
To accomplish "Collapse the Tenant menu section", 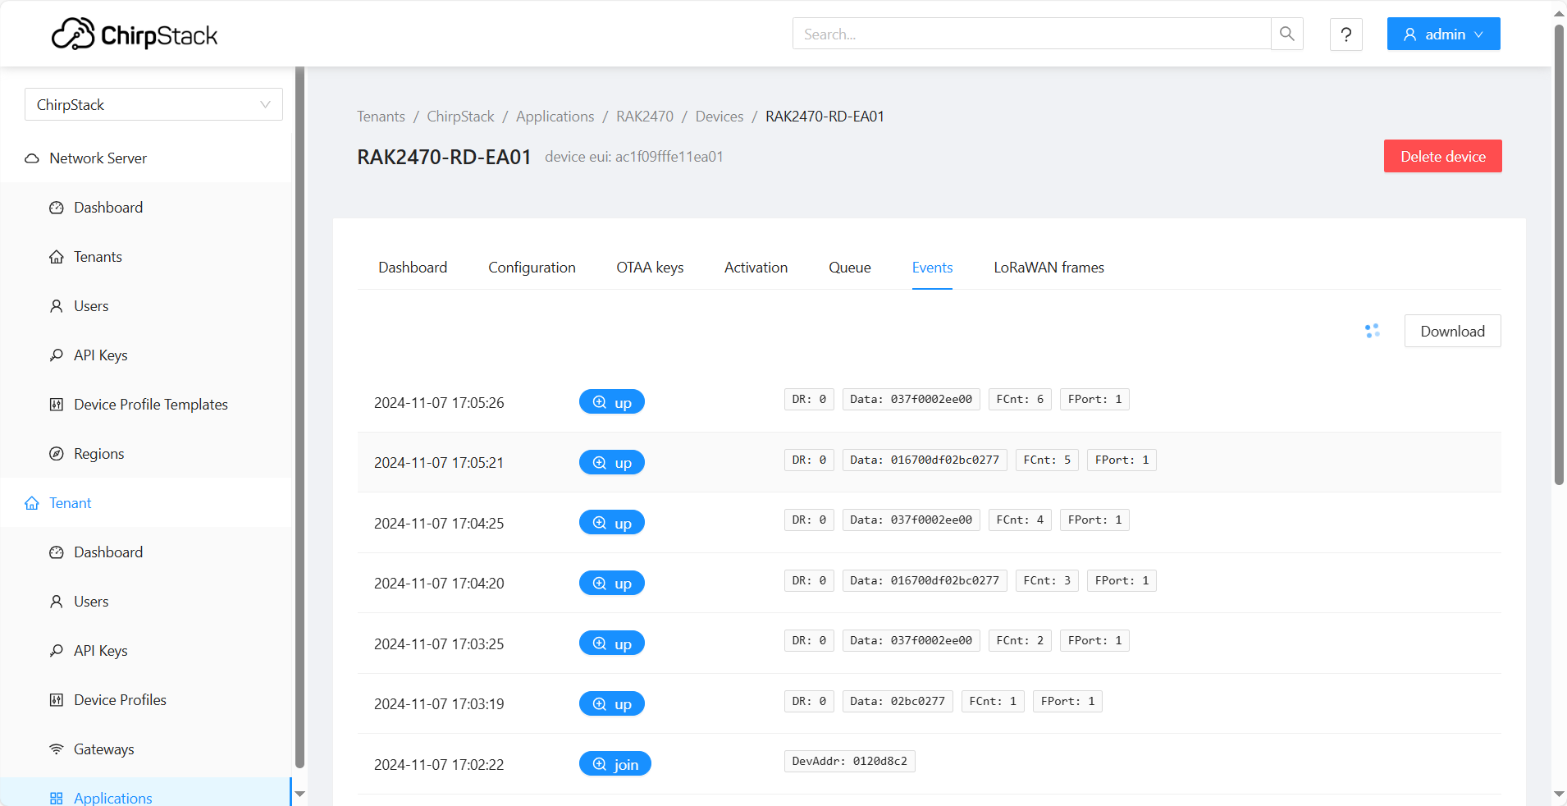I will (x=146, y=502).
